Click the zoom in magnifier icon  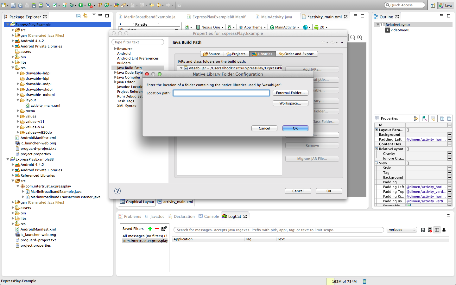pyautogui.click(x=360, y=37)
